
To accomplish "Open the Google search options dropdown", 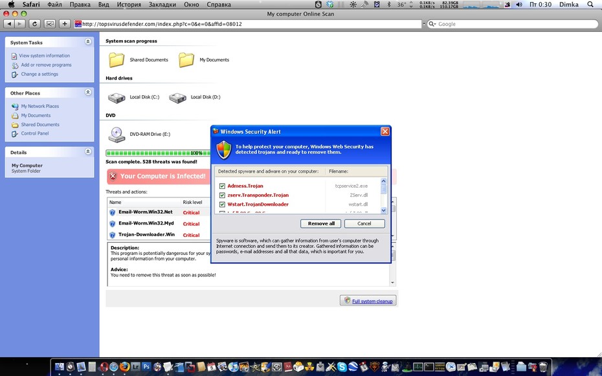I will tap(432, 24).
